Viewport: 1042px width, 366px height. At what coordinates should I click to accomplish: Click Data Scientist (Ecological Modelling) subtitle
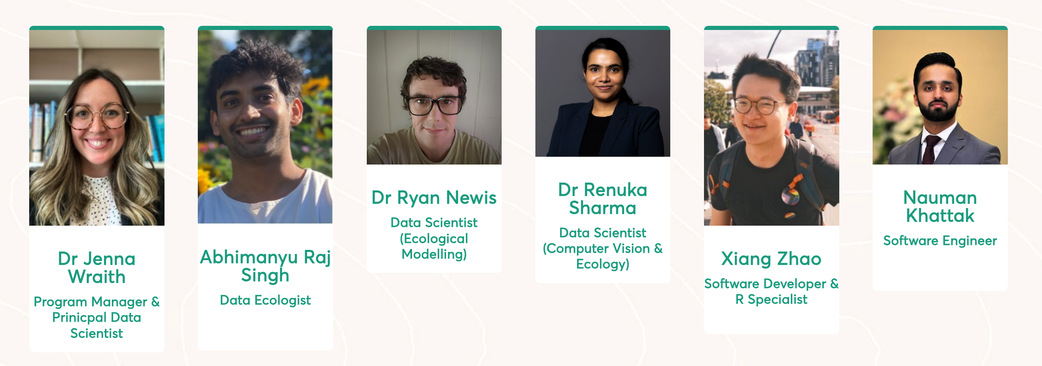coord(434,238)
